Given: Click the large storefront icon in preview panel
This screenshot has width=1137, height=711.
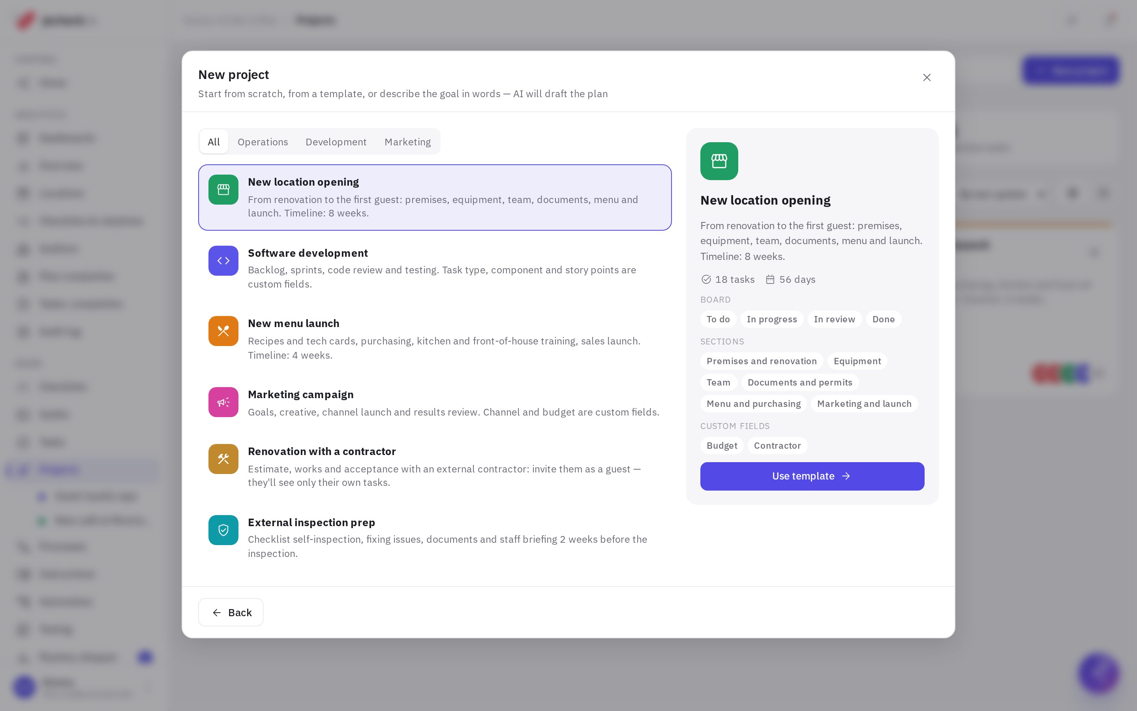Looking at the screenshot, I should (x=719, y=161).
